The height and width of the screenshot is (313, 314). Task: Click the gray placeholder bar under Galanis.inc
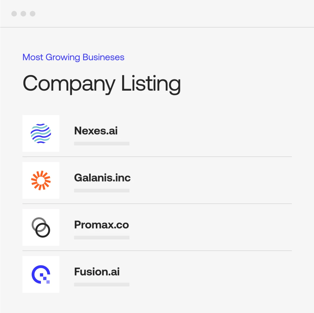(102, 190)
